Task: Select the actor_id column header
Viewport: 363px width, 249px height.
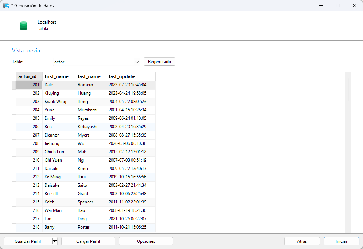Action: tap(29, 76)
